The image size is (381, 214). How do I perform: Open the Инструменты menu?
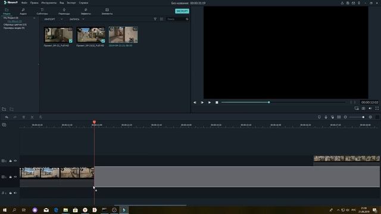(49, 3)
